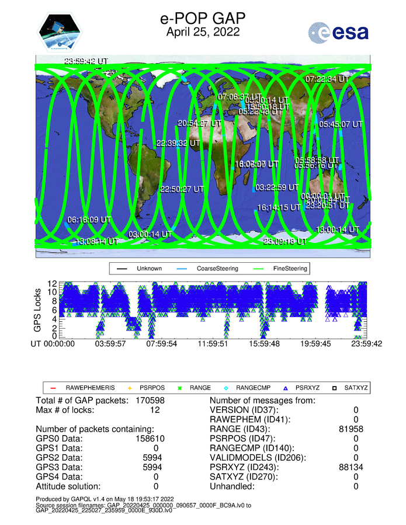Click the e-POP GAP page title
This screenshot has width=406, height=525.
coord(203,19)
